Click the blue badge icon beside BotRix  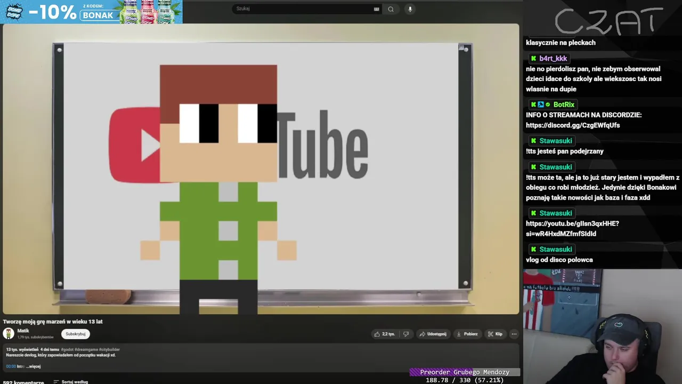point(541,105)
